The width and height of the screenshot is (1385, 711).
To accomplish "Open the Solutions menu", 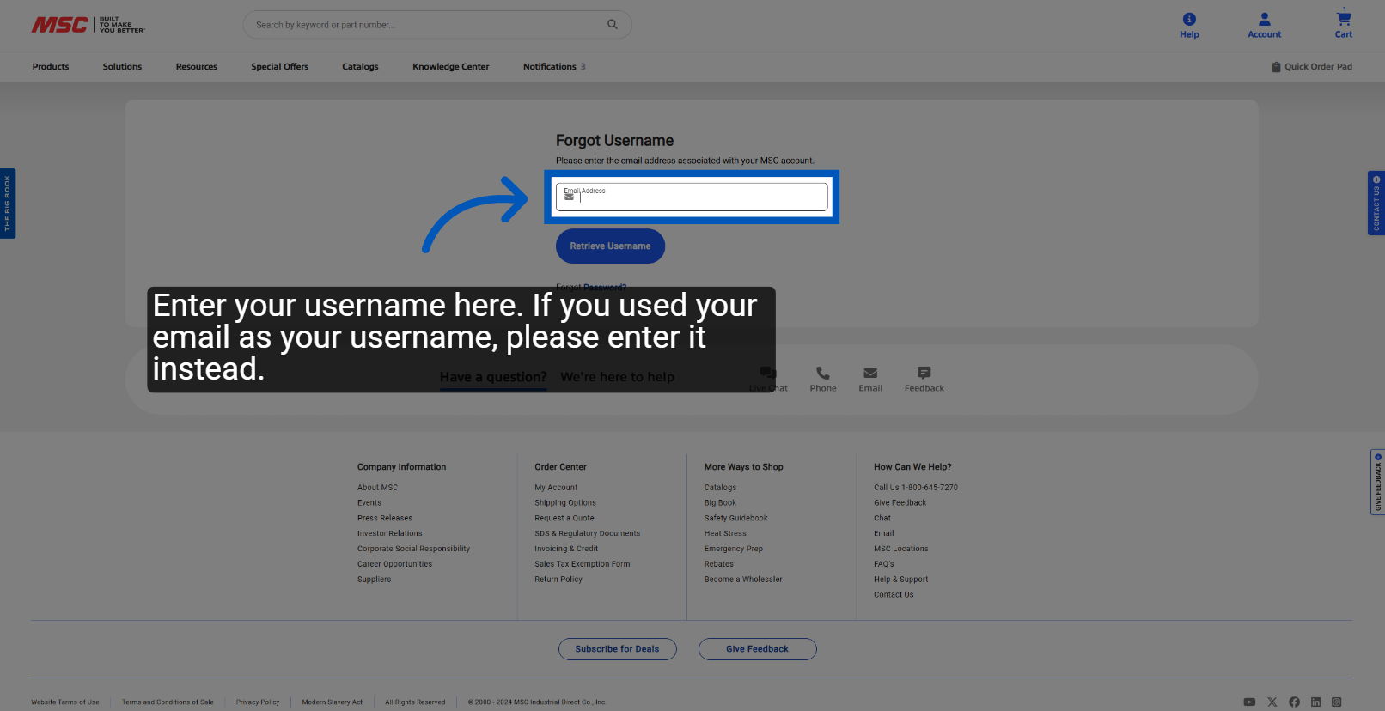I will [122, 67].
